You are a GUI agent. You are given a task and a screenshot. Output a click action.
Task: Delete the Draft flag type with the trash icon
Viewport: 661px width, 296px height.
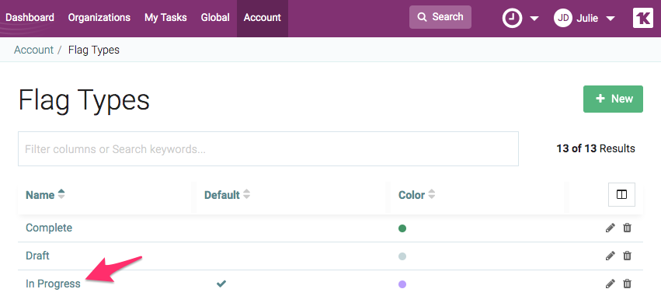tap(628, 256)
